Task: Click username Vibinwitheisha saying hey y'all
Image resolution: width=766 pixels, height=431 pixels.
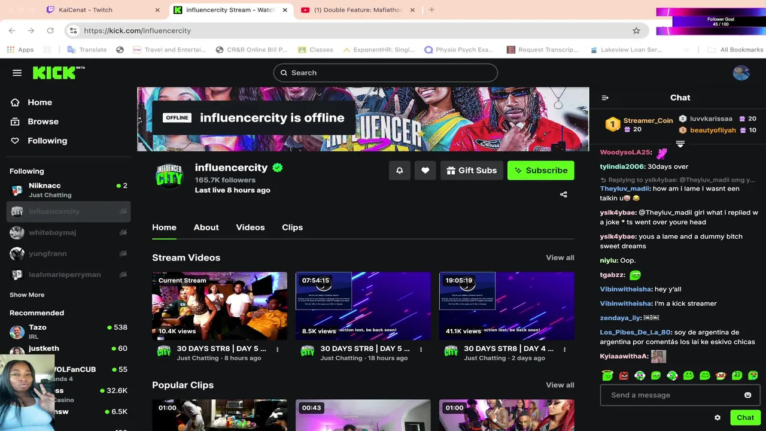Action: pyautogui.click(x=626, y=289)
